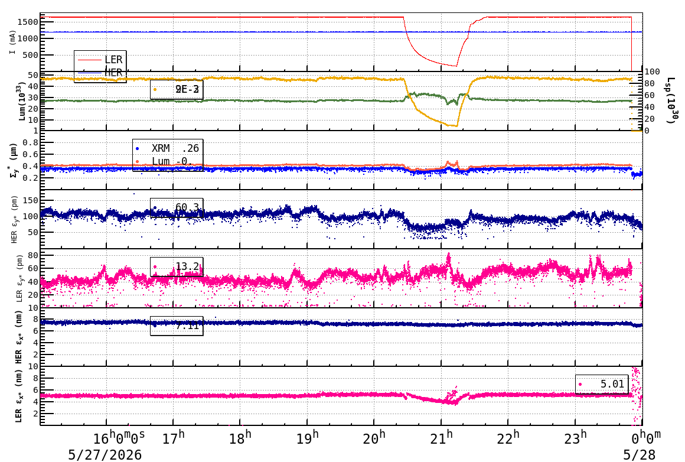Select the XRM legend entry
Viewport: 685px width, 462px height.
(167, 149)
